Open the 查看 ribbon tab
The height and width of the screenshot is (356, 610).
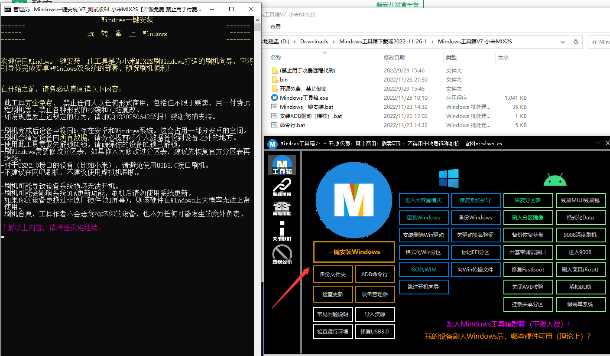coord(276,26)
